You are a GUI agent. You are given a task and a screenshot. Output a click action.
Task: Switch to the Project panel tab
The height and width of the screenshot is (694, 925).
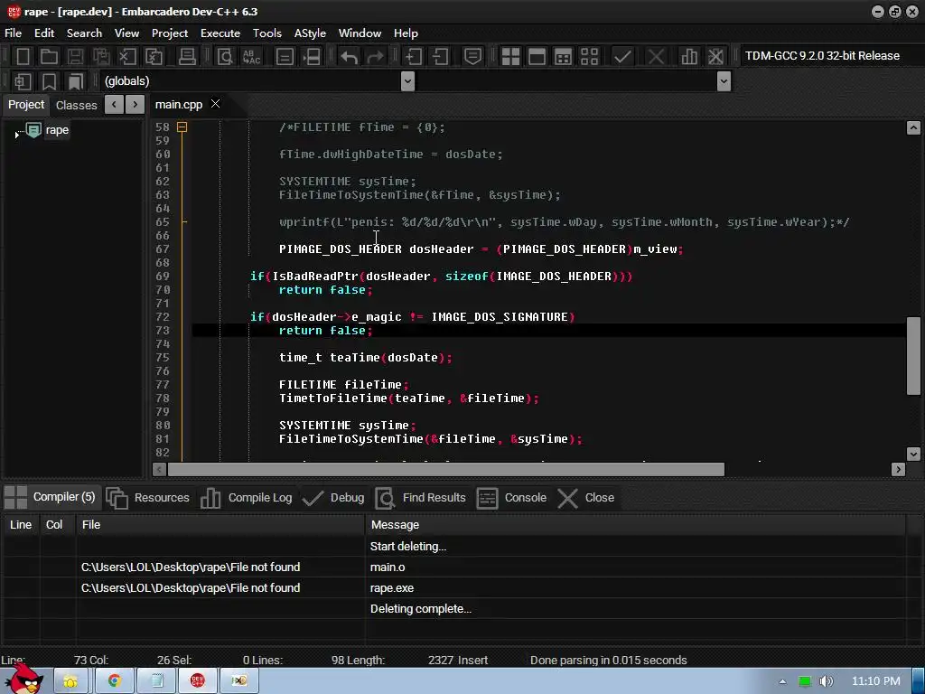point(26,105)
